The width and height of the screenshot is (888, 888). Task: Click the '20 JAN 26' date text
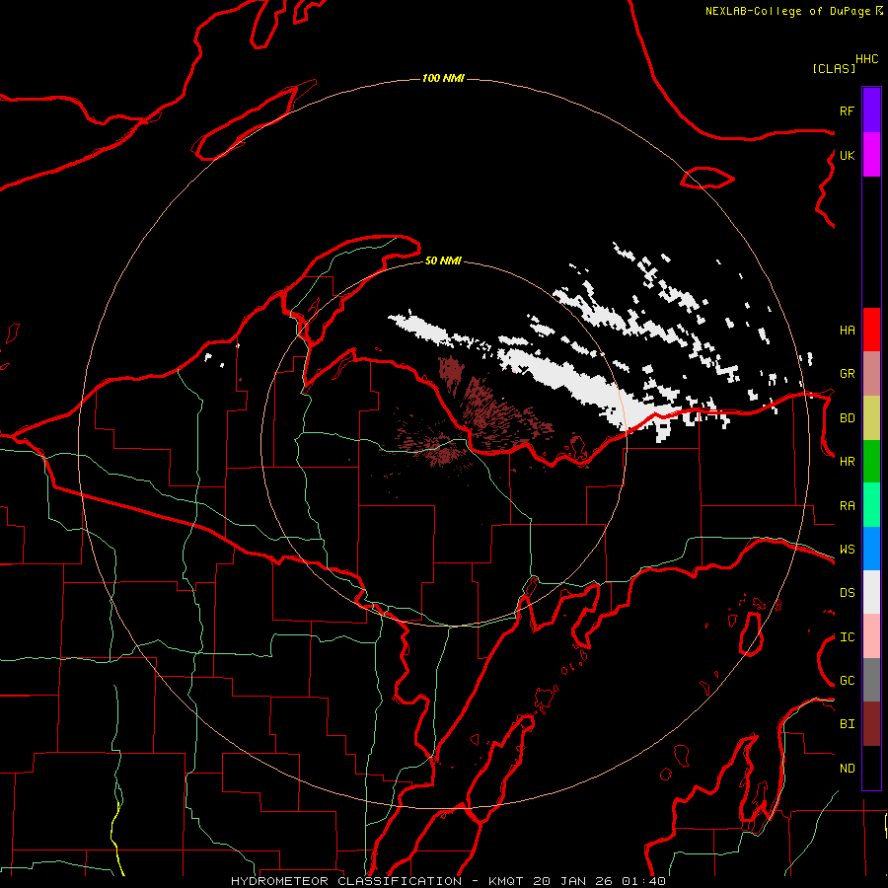pyautogui.click(x=572, y=881)
